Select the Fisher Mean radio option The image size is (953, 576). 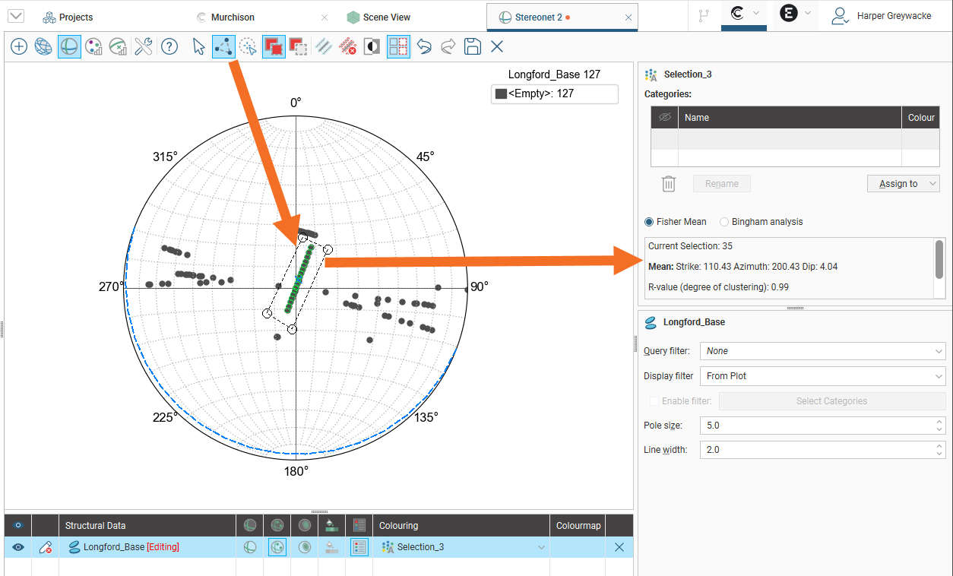(x=649, y=222)
